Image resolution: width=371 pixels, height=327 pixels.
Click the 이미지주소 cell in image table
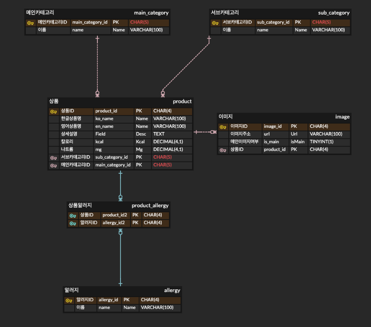[245, 134]
